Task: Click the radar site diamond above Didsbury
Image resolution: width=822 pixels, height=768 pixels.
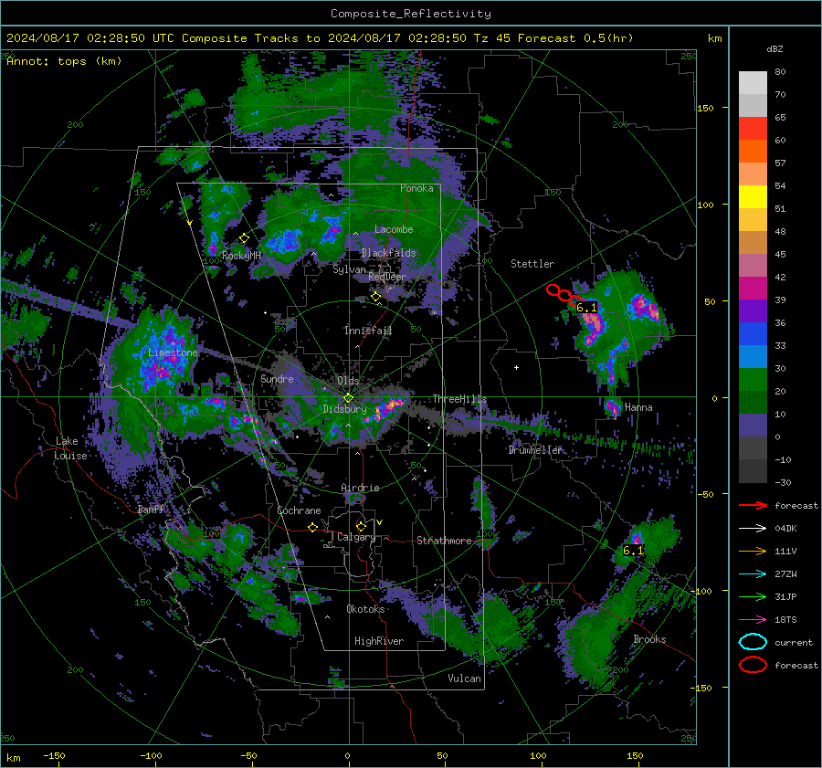Action: 348,398
